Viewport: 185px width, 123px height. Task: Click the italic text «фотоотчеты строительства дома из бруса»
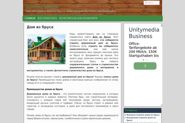79,71
